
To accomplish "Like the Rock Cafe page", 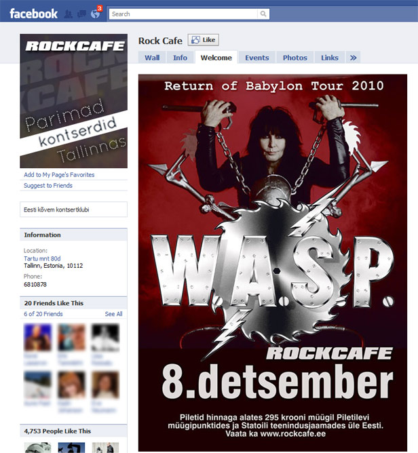I will (203, 40).
